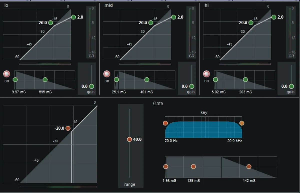Toggle the mid band on button
This screenshot has width=300, height=193.
pyautogui.click(x=107, y=74)
